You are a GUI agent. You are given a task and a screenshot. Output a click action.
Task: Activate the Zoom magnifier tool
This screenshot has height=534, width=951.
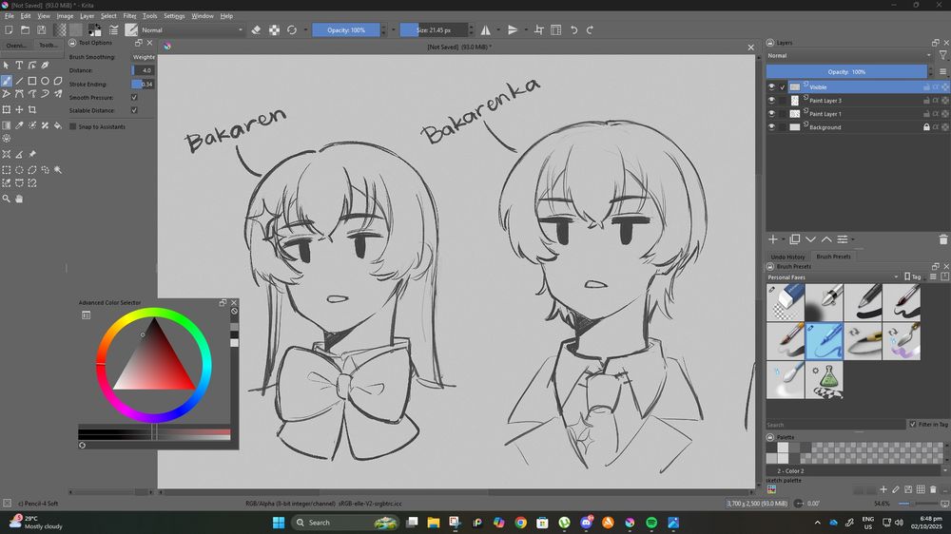[7, 199]
